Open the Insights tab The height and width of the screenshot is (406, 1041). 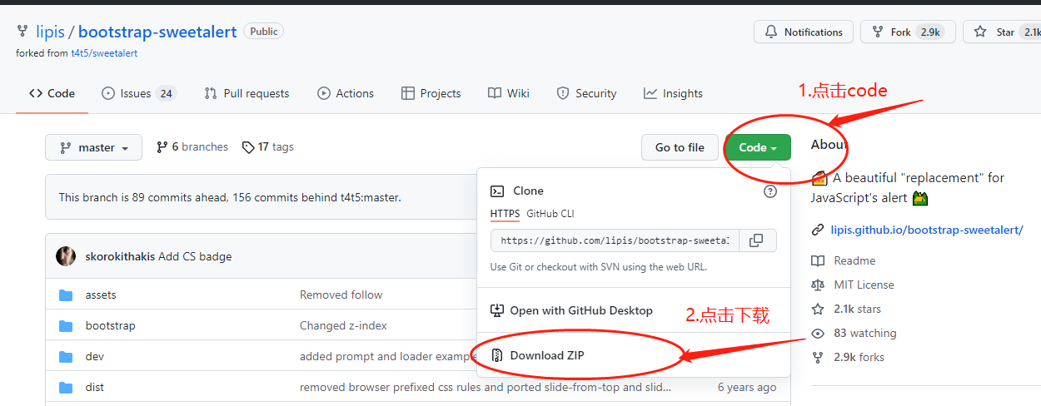point(673,93)
